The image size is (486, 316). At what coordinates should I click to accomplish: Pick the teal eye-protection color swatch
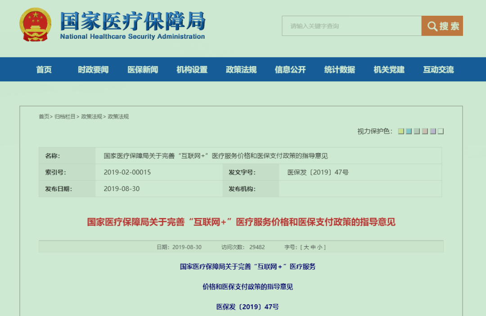click(409, 131)
